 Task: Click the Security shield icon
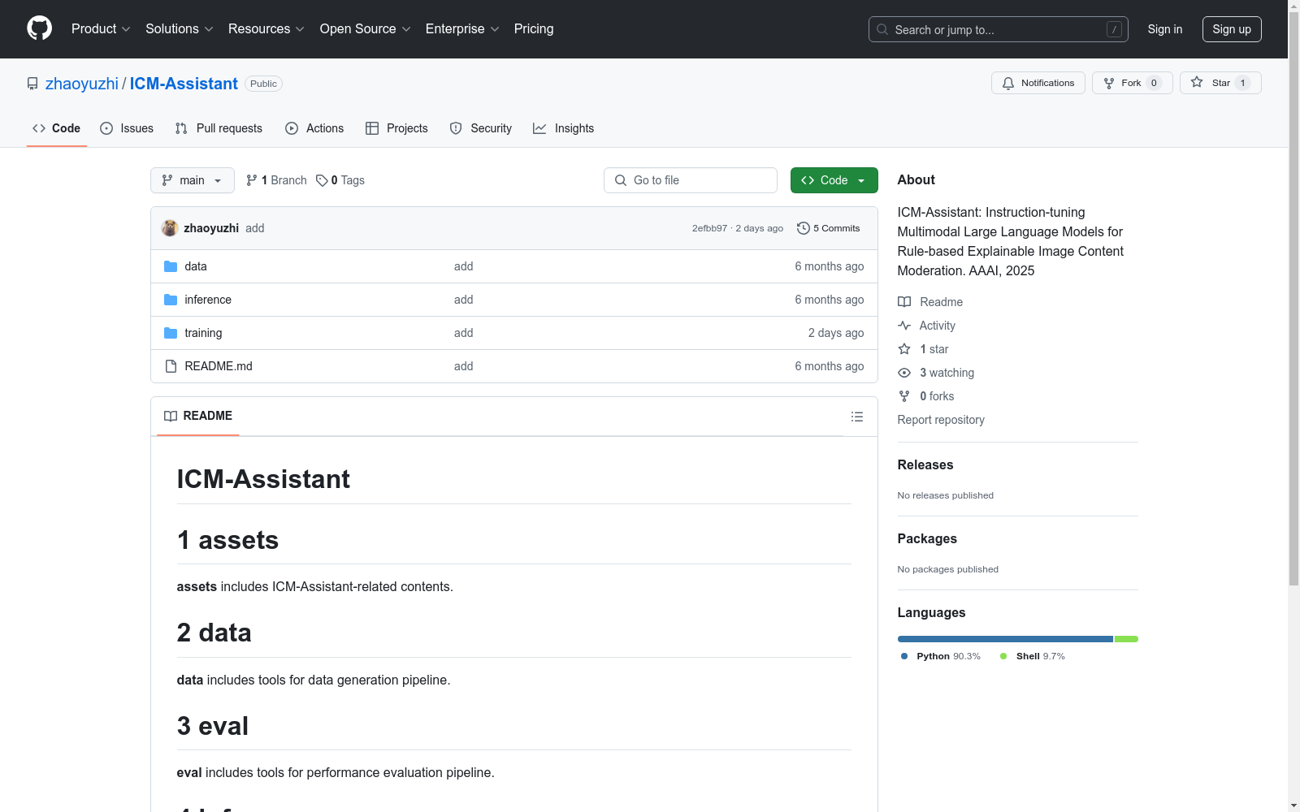click(x=456, y=128)
